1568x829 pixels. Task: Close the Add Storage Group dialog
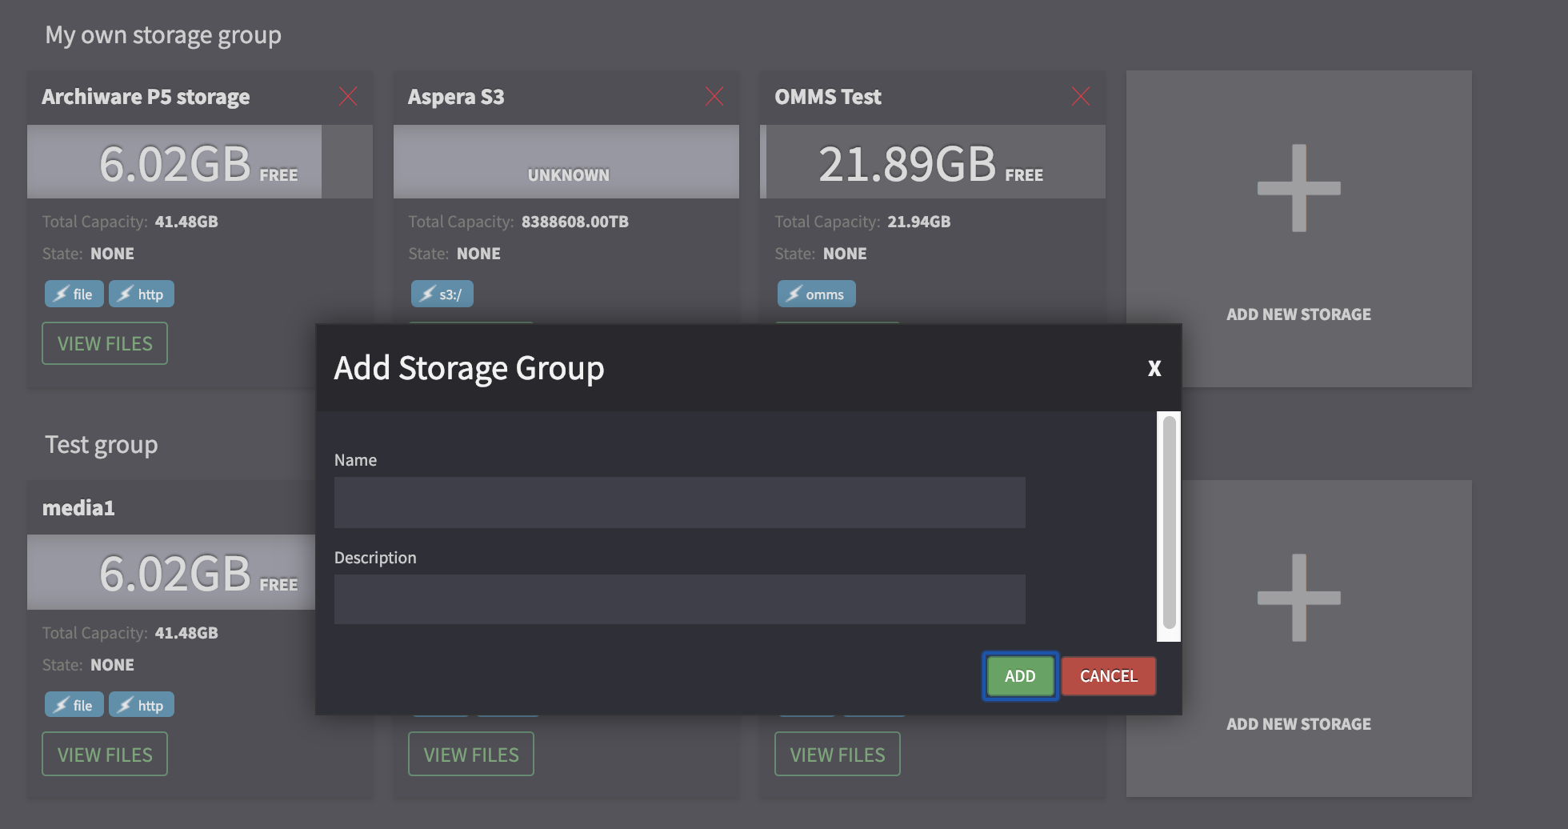click(x=1154, y=368)
